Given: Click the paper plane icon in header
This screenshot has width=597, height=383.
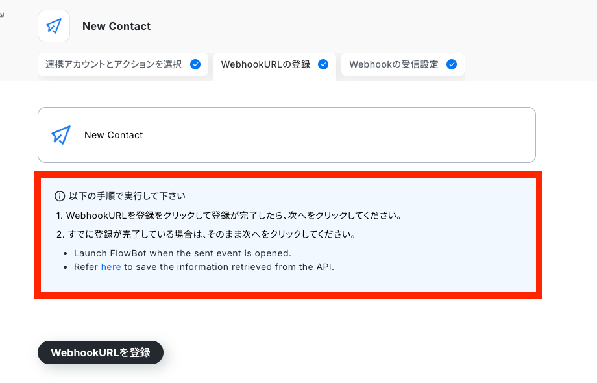Looking at the screenshot, I should [x=54, y=26].
